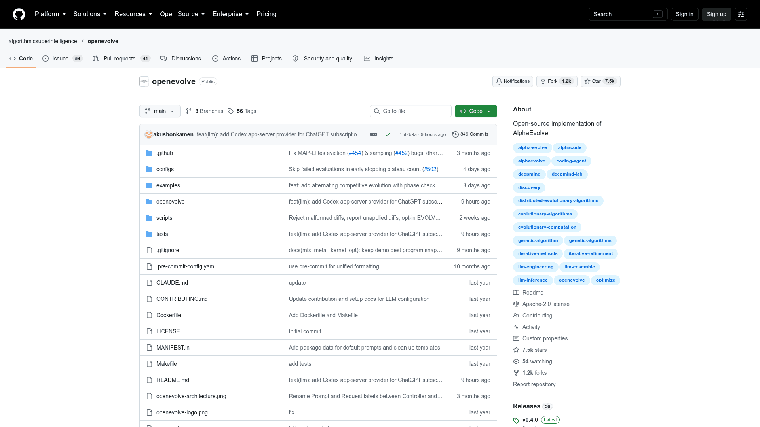
Task: Click the Notifications button
Action: tap(513, 81)
